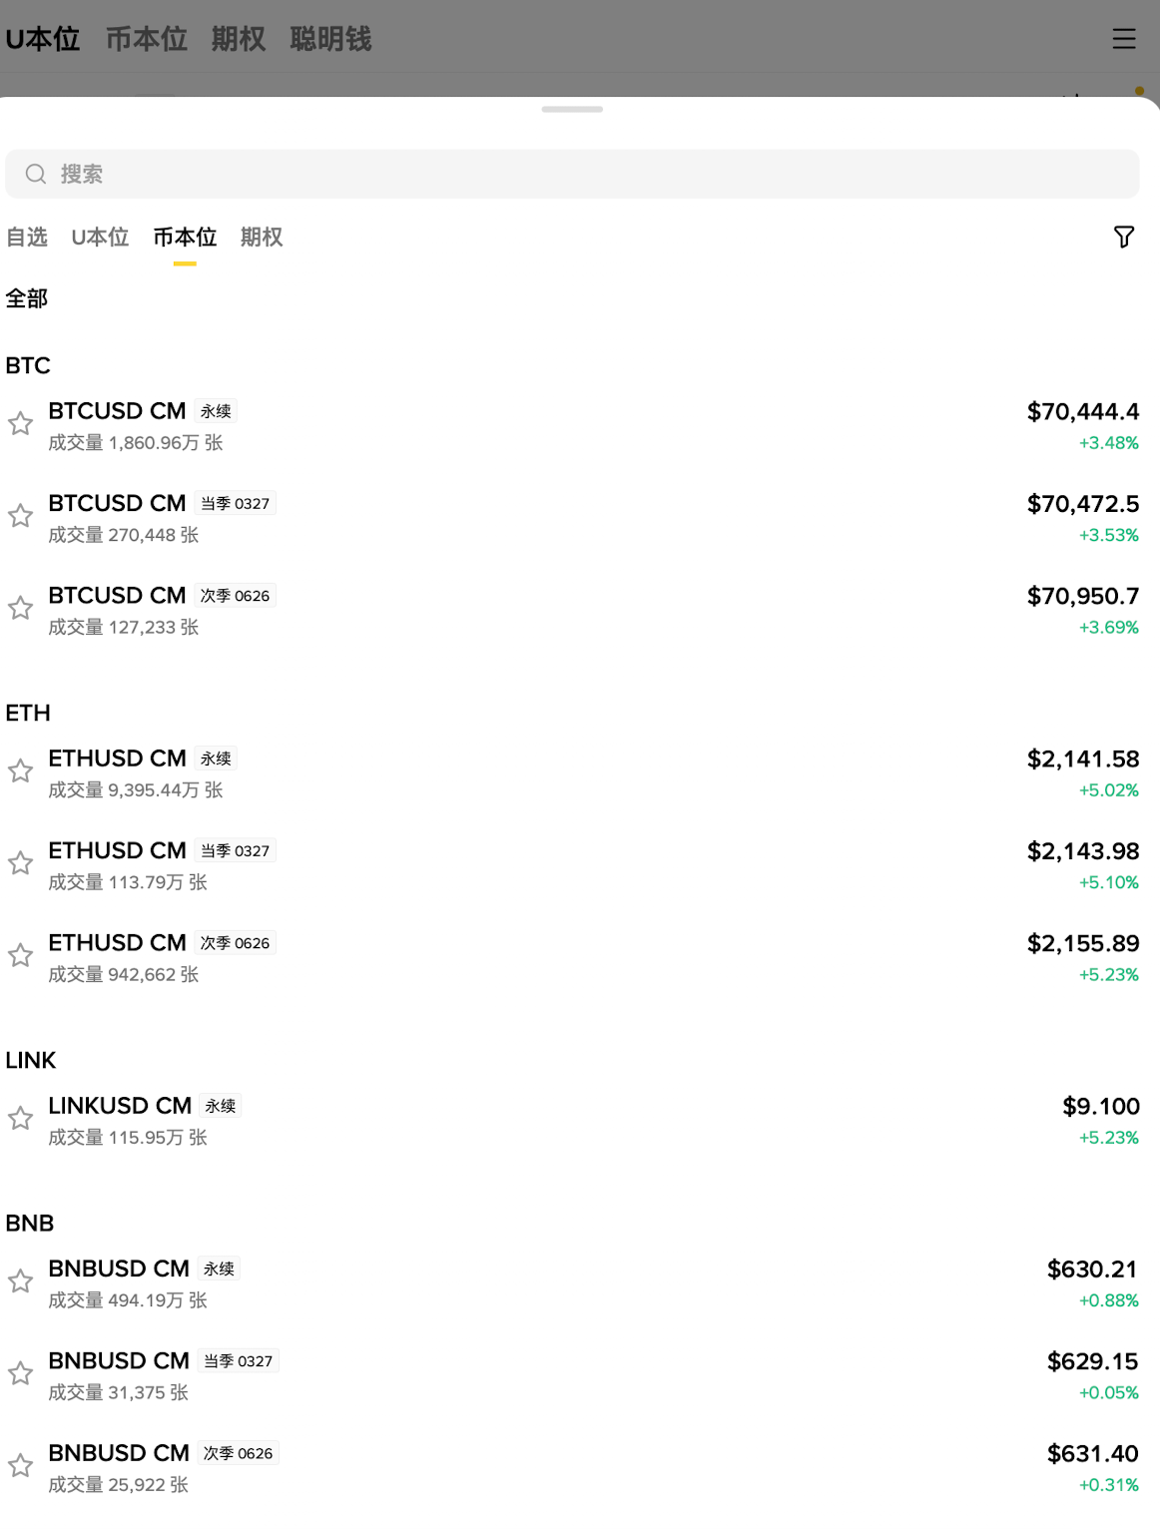1160x1529 pixels.
Task: Open the hamburger menu icon
Action: 1124,39
